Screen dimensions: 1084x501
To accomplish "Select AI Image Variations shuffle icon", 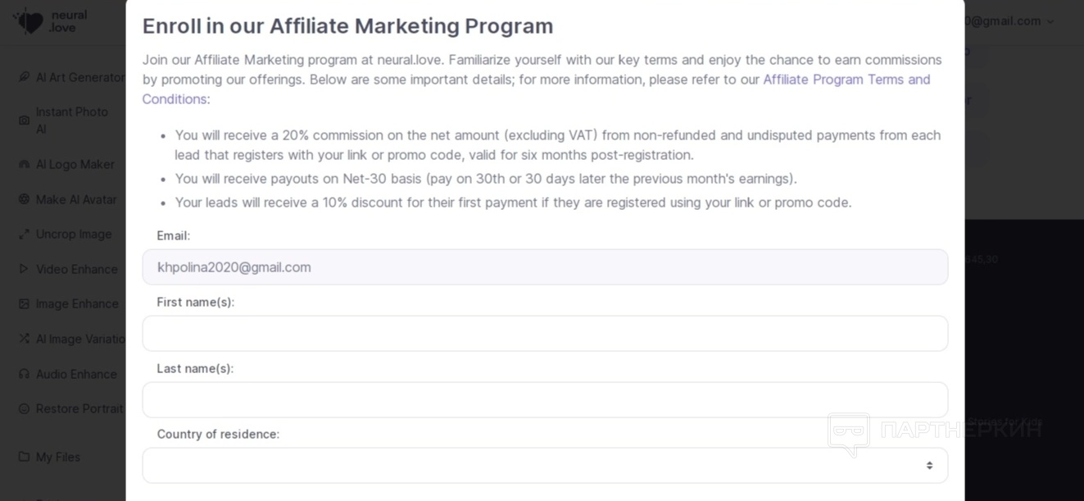I will (x=24, y=339).
